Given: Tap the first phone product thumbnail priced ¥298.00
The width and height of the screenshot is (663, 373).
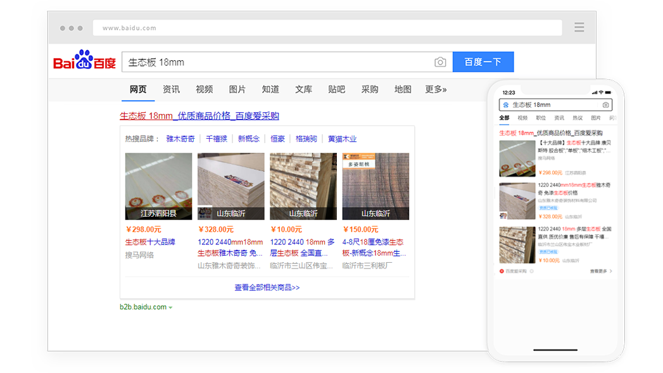Looking at the screenshot, I should [517, 158].
